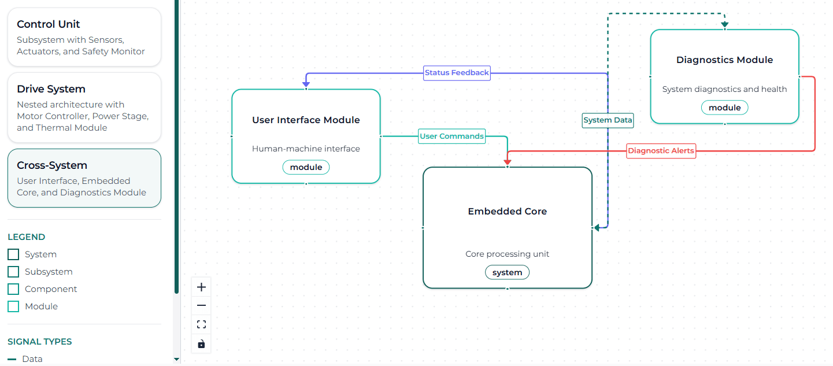The width and height of the screenshot is (833, 366).
Task: Zoom in with the plus button
Action: click(201, 287)
